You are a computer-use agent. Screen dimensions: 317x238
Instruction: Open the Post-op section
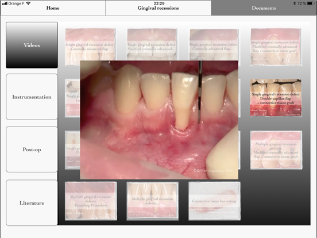point(32,149)
